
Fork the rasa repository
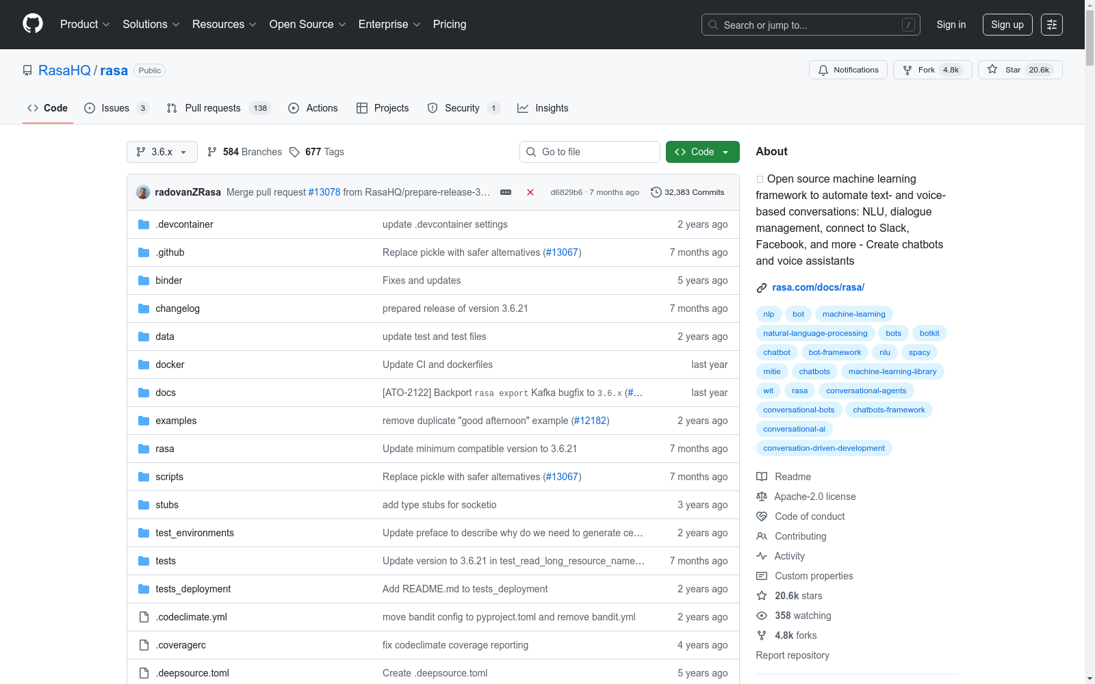(932, 70)
